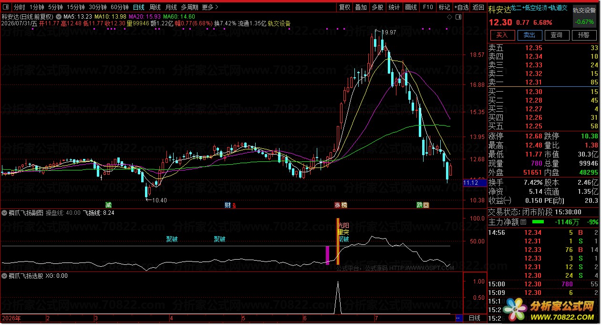
Task: Click the 轨交设备 sector link in the info line
Action: 279,23
